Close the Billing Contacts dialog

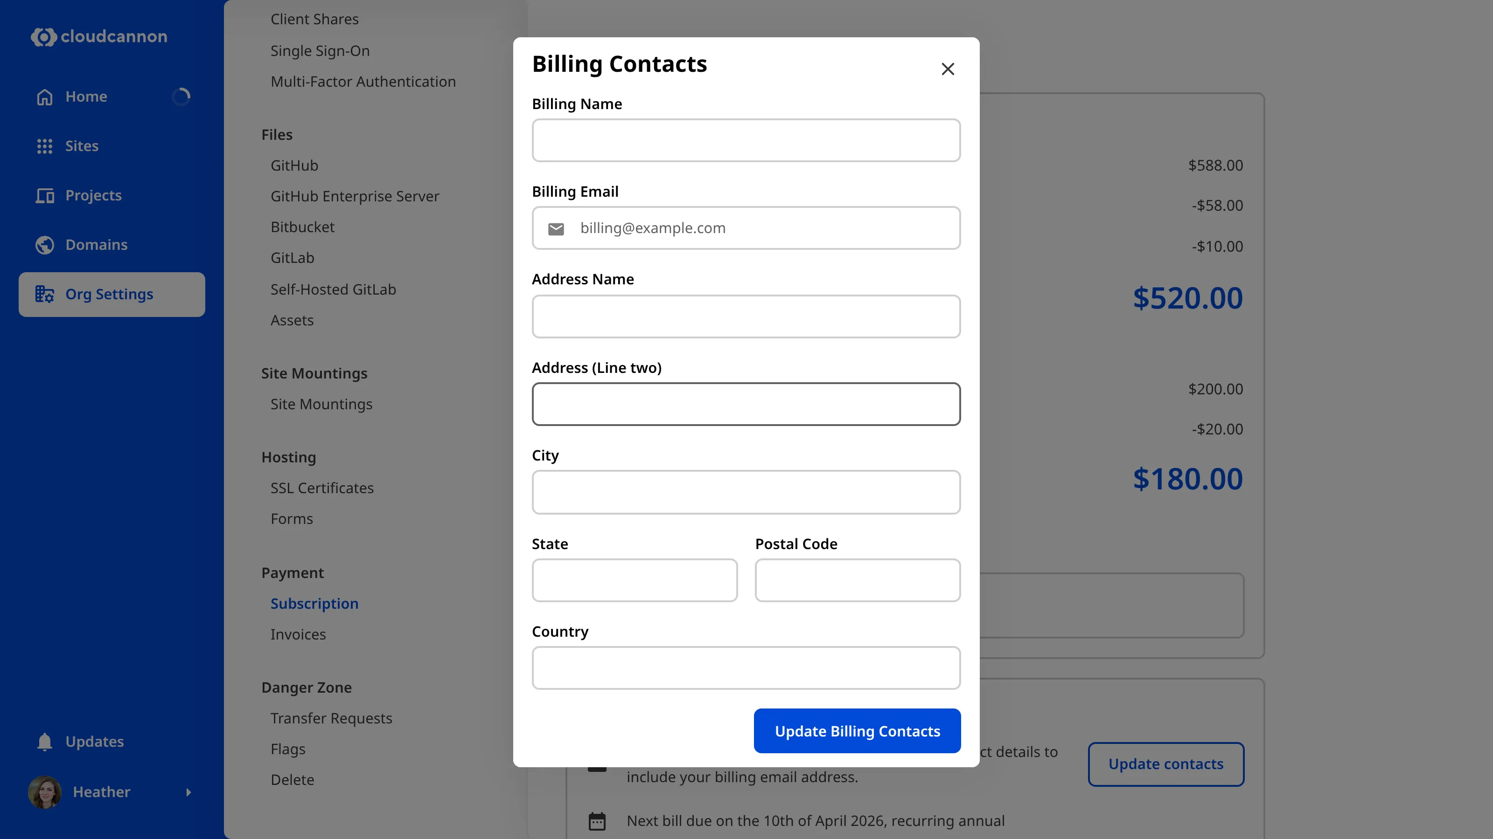coord(948,69)
